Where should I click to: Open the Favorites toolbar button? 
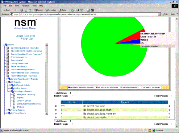point(51,10)
